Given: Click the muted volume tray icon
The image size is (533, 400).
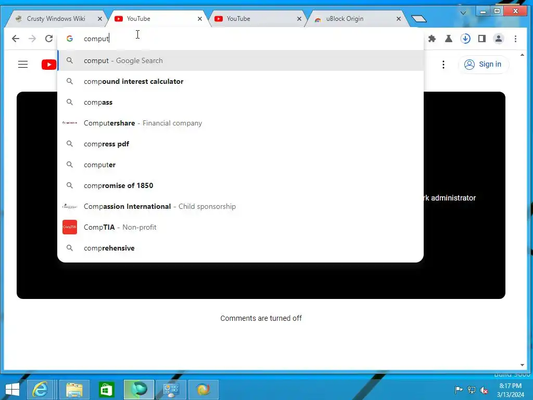Looking at the screenshot, I should [484, 390].
